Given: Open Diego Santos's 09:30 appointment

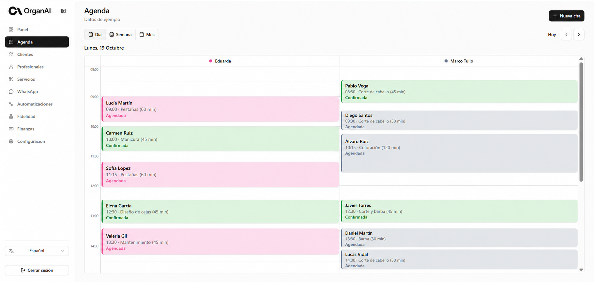Looking at the screenshot, I should [x=459, y=120].
